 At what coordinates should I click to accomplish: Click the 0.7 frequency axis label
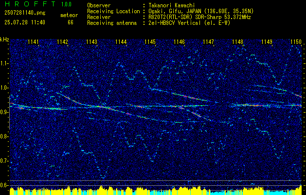[4, 161]
